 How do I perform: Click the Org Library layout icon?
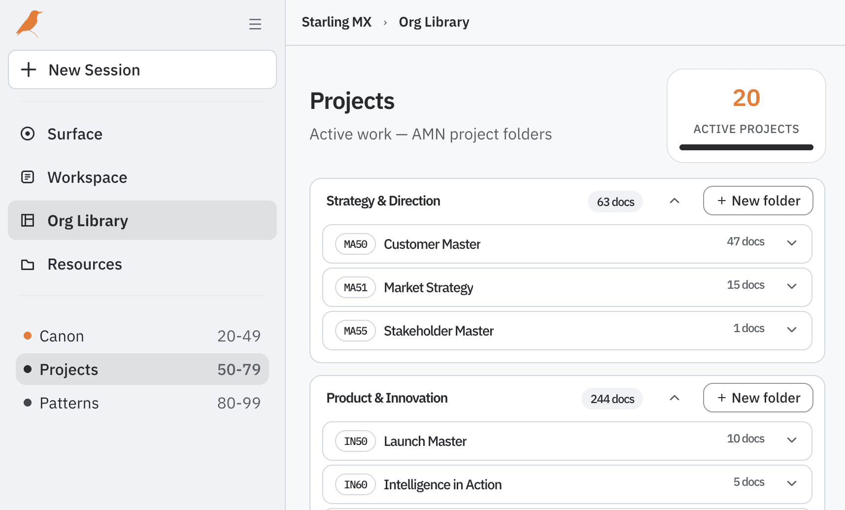pyautogui.click(x=28, y=220)
